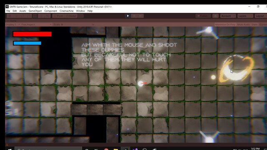Viewport: 267px width, 150px height.
Task: Click the red health bar
Action: (x=32, y=34)
